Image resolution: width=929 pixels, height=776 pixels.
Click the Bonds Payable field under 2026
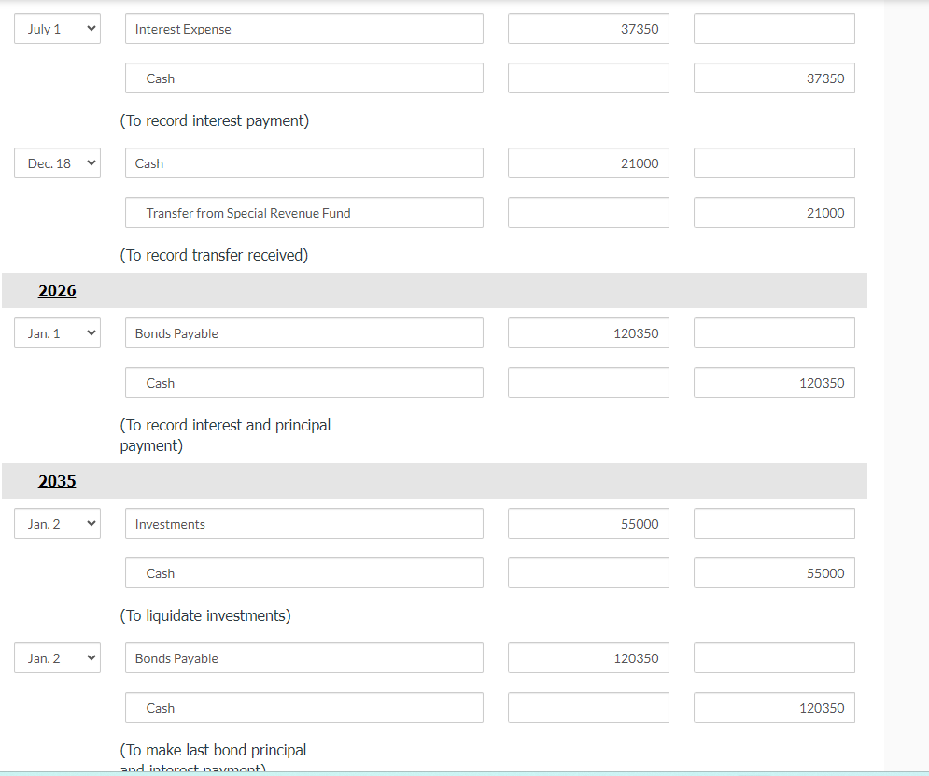pos(303,332)
